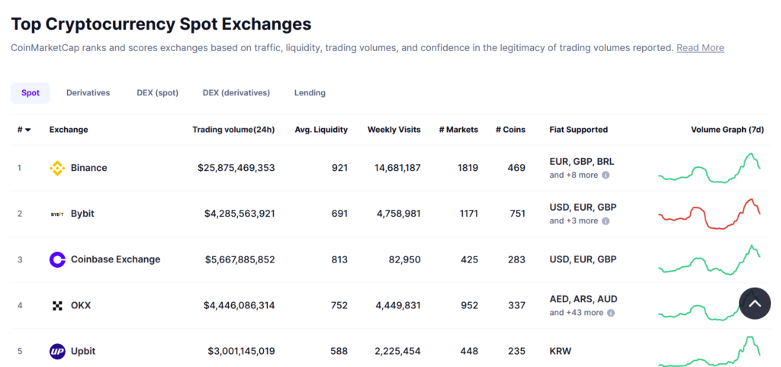Click the scroll-to-top arrow button

coord(754,303)
